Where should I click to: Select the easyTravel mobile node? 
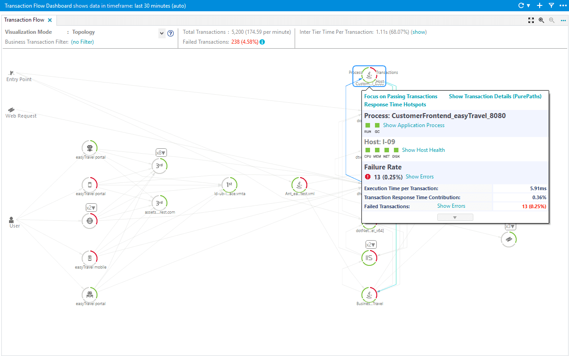coord(90,258)
